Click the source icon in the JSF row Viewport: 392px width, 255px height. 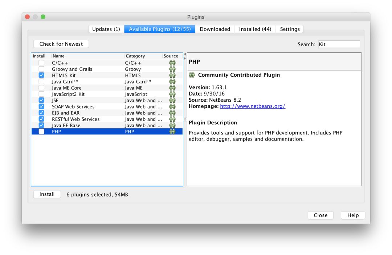[172, 100]
